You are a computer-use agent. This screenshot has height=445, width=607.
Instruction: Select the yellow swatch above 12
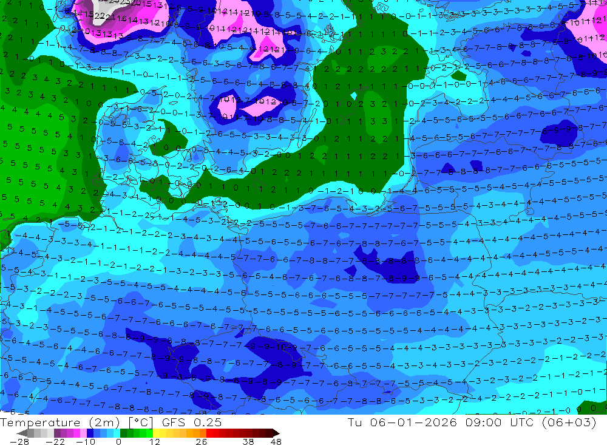tap(157, 433)
